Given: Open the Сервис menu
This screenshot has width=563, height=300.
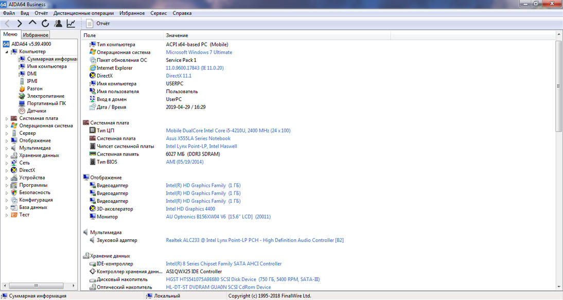Looking at the screenshot, I should (159, 13).
